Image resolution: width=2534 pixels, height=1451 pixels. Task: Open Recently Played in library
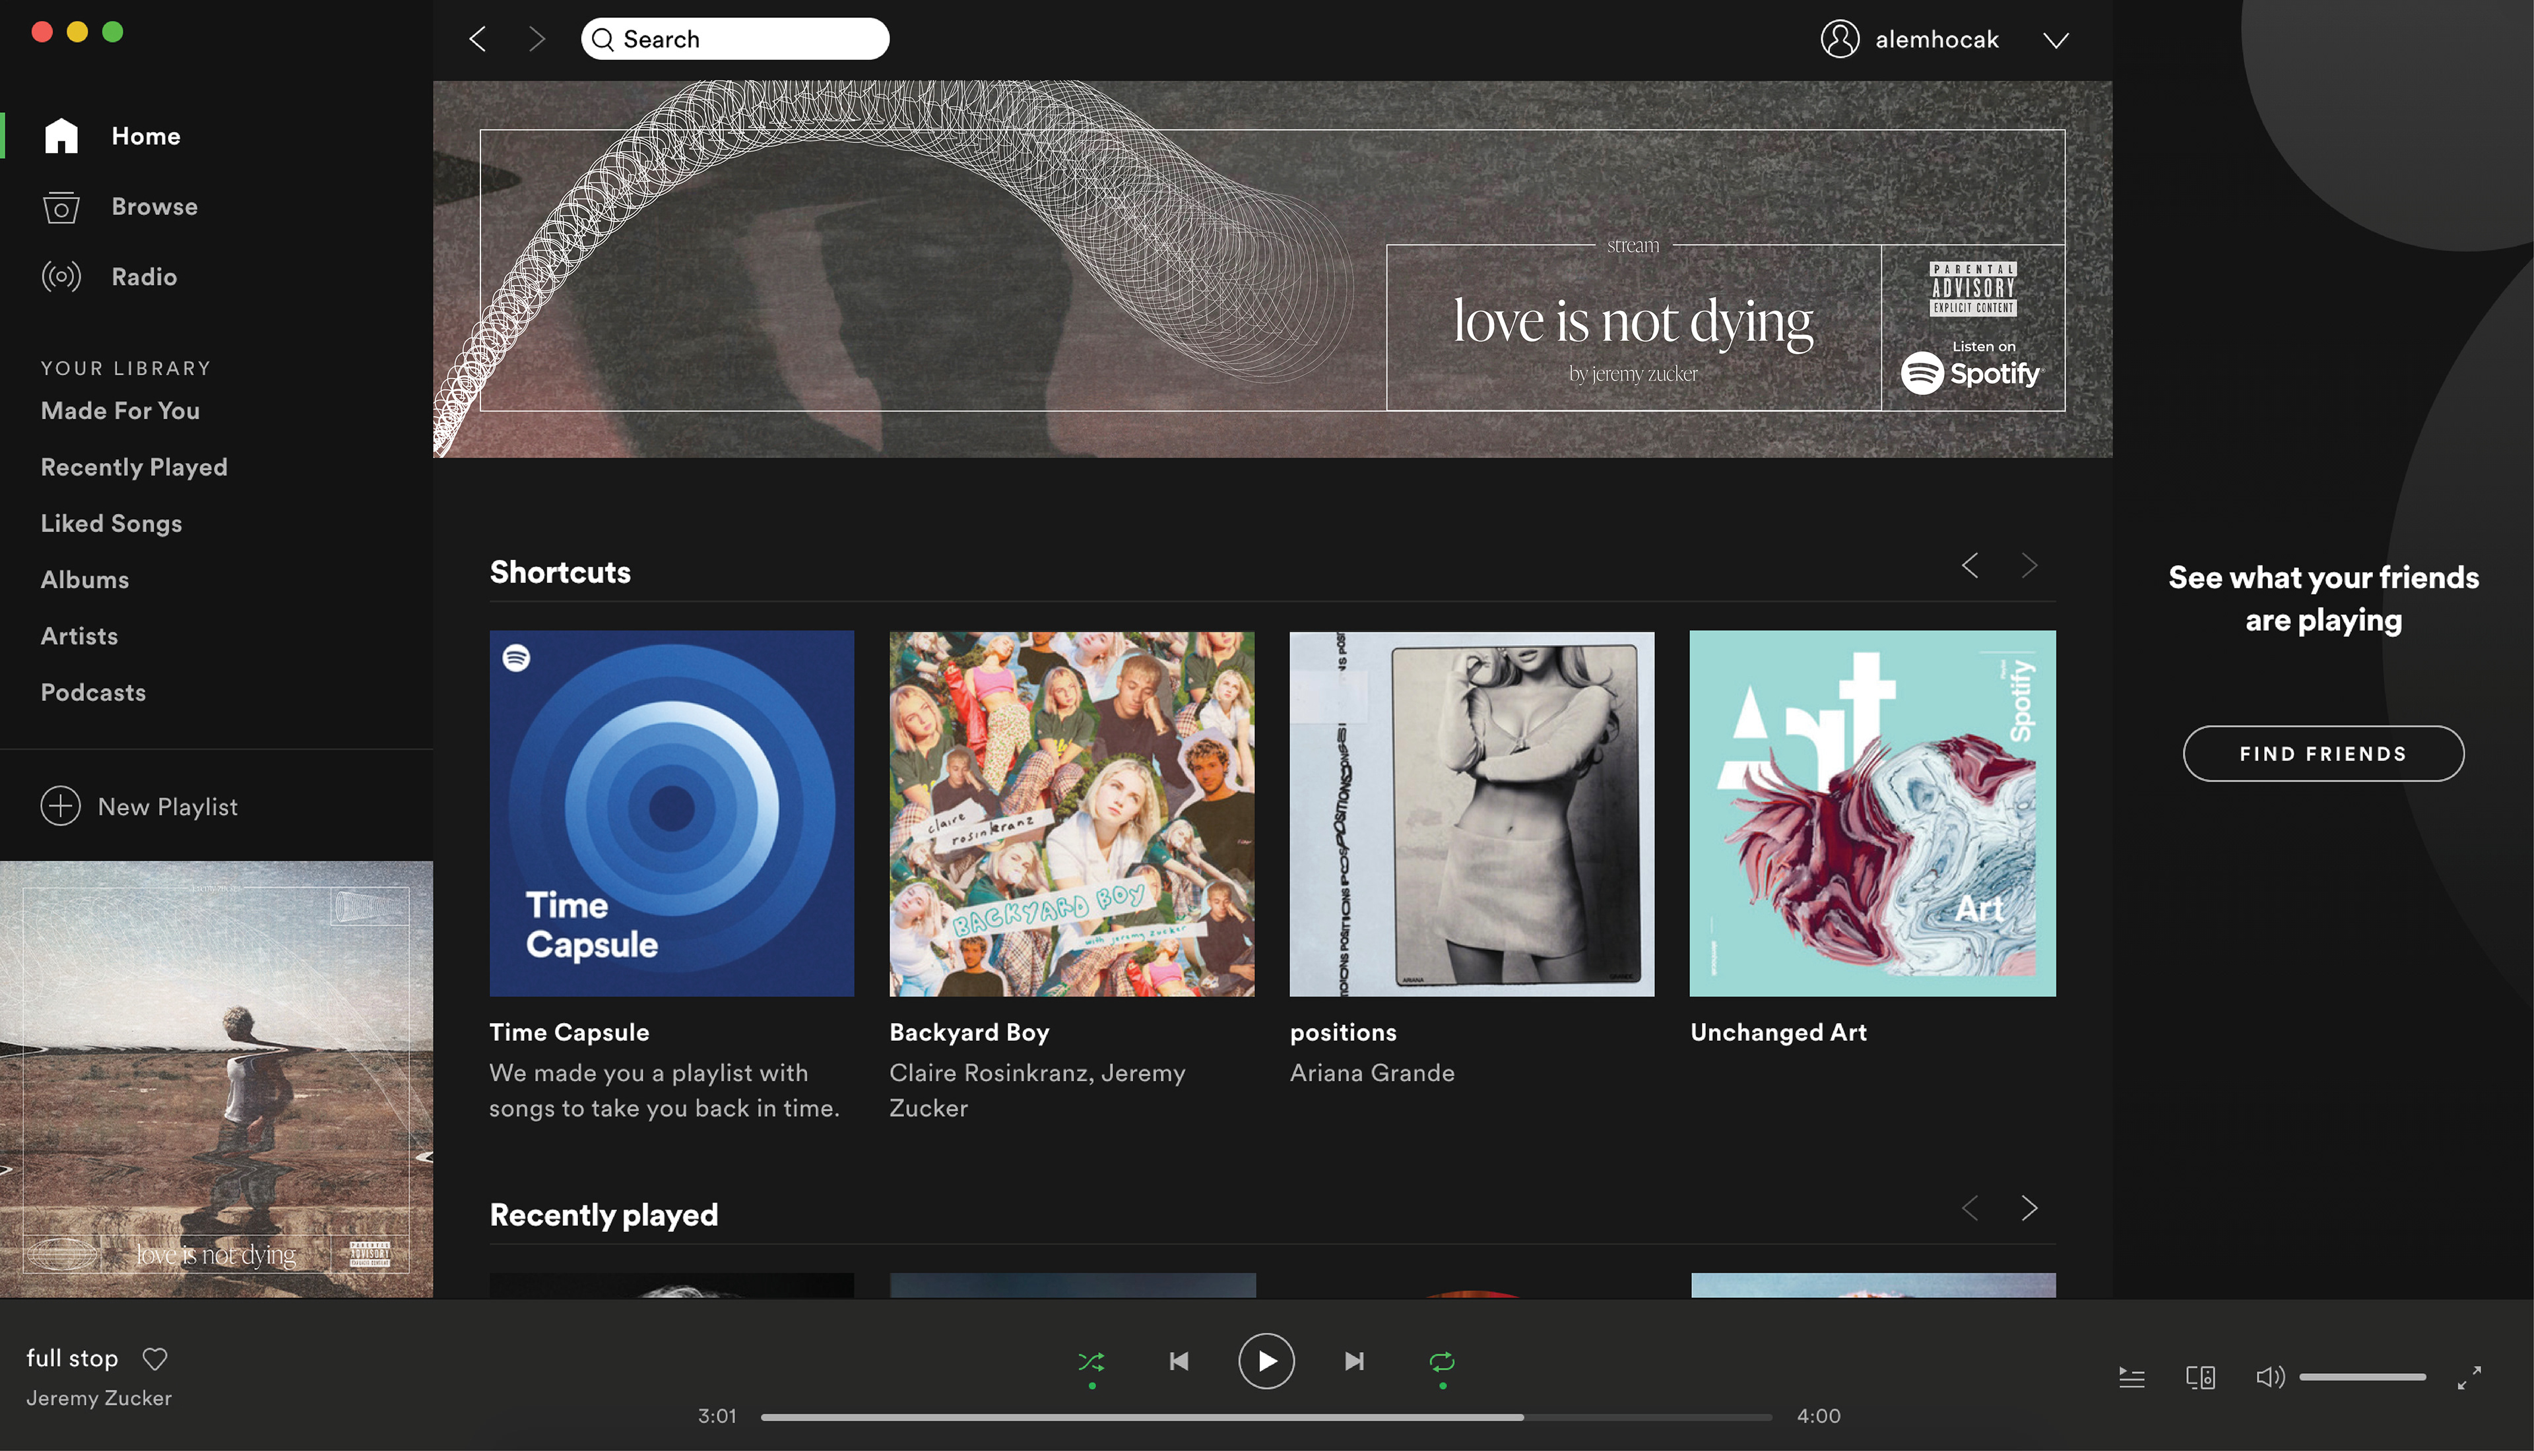(133, 468)
